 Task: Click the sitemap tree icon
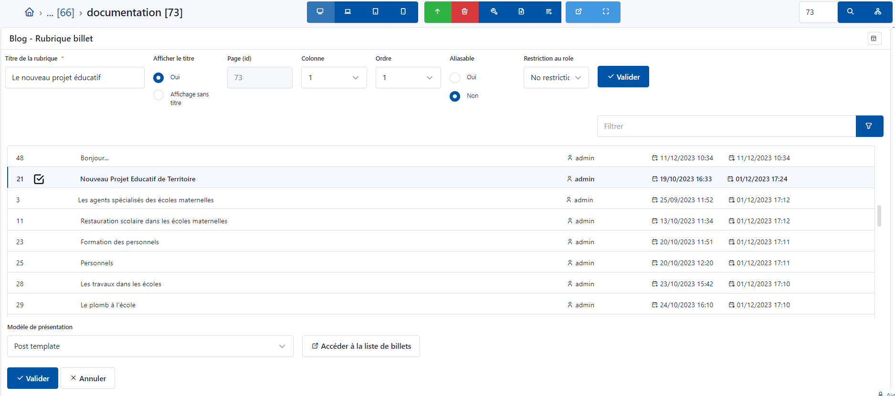pos(878,12)
